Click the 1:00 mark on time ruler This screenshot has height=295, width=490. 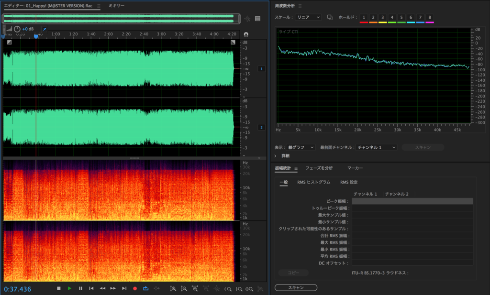click(x=56, y=34)
